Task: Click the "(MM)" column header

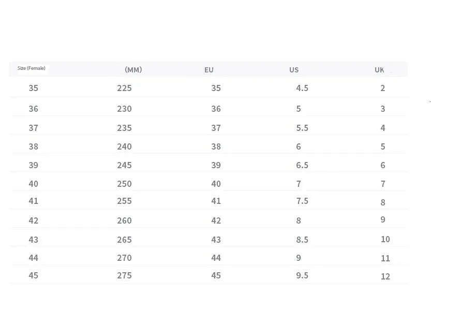Action: (x=133, y=70)
